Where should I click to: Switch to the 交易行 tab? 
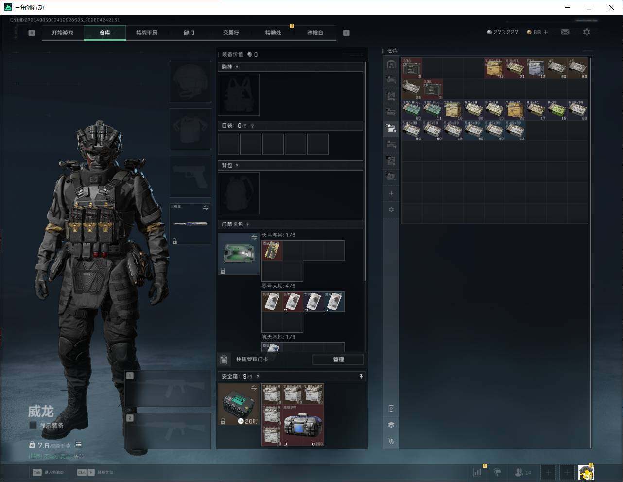pyautogui.click(x=231, y=33)
